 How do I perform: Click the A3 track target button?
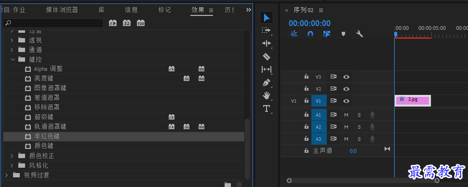[319, 139]
